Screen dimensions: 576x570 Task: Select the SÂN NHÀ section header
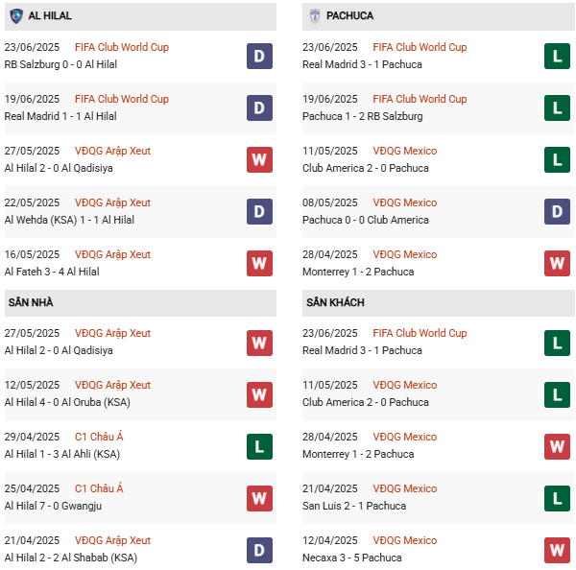pos(33,303)
